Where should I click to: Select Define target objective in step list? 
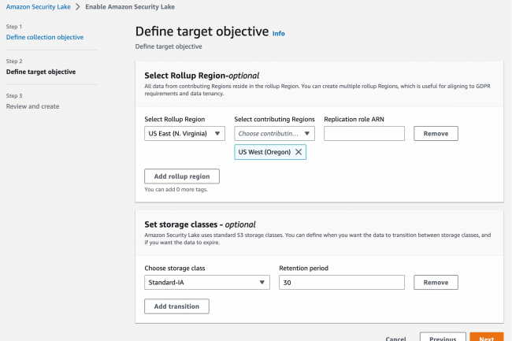(41, 72)
